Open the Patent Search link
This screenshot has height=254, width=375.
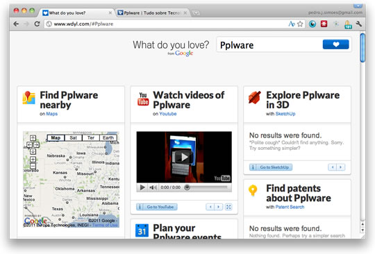[290, 207]
